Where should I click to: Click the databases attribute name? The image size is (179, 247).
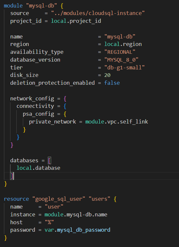pyautogui.click(x=24, y=160)
